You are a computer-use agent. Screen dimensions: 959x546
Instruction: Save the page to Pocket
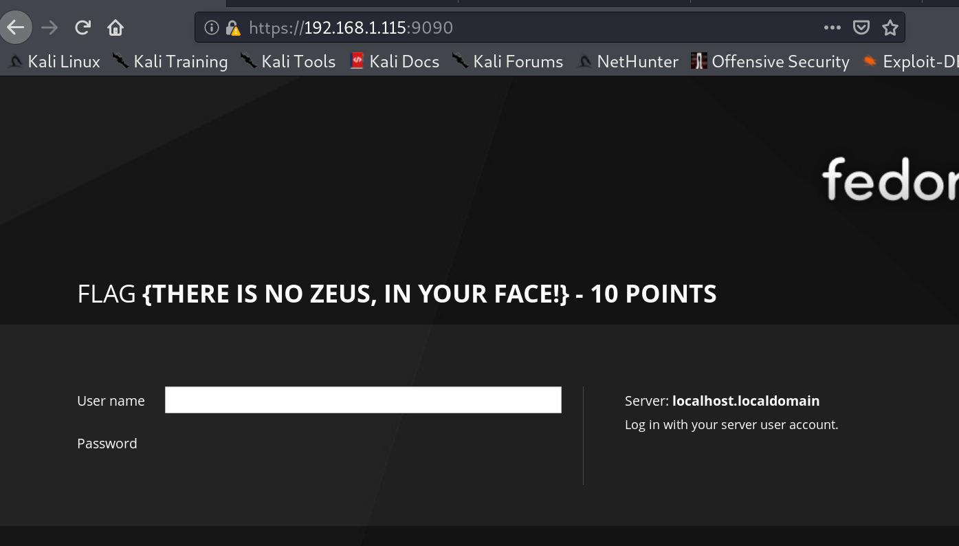861,28
